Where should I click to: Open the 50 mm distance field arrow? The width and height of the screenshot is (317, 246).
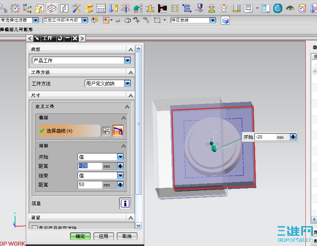coord(120,185)
